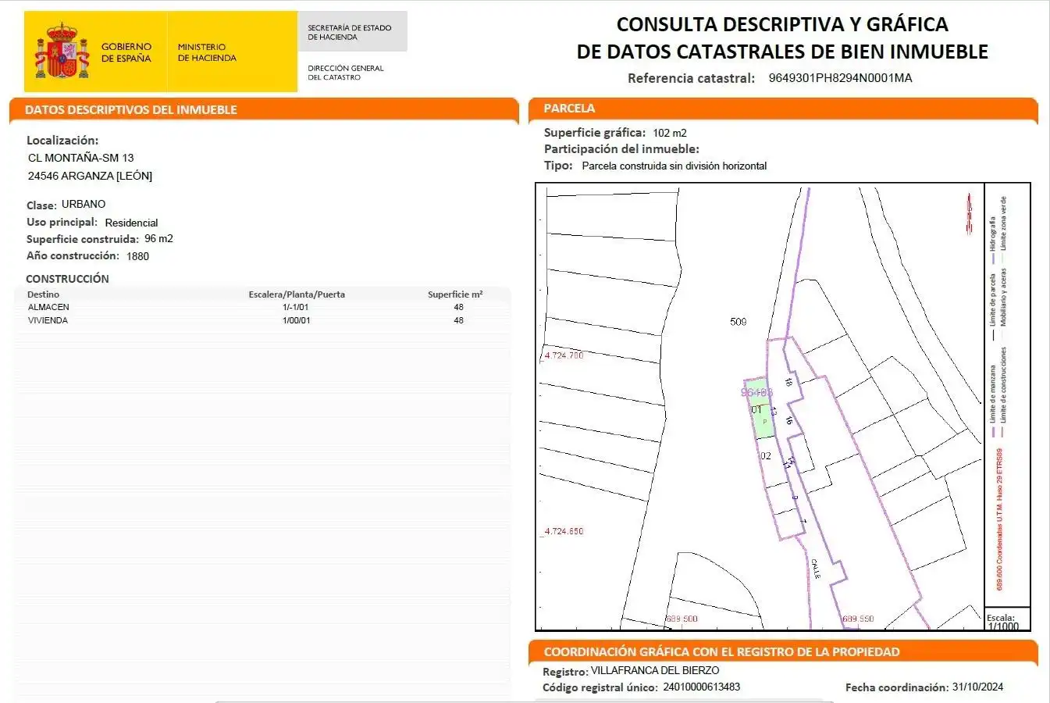The height and width of the screenshot is (703, 1050).
Task: Click the 'PARCELA' section header
Action: (569, 109)
